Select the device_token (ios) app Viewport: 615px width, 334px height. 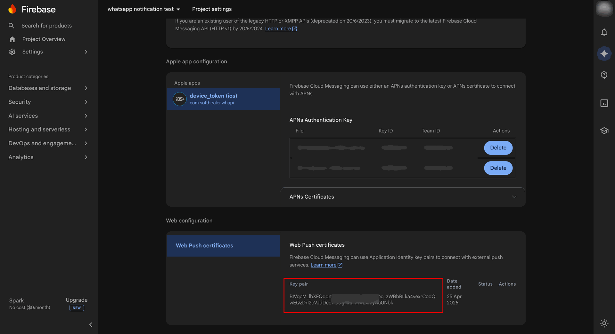click(x=224, y=99)
